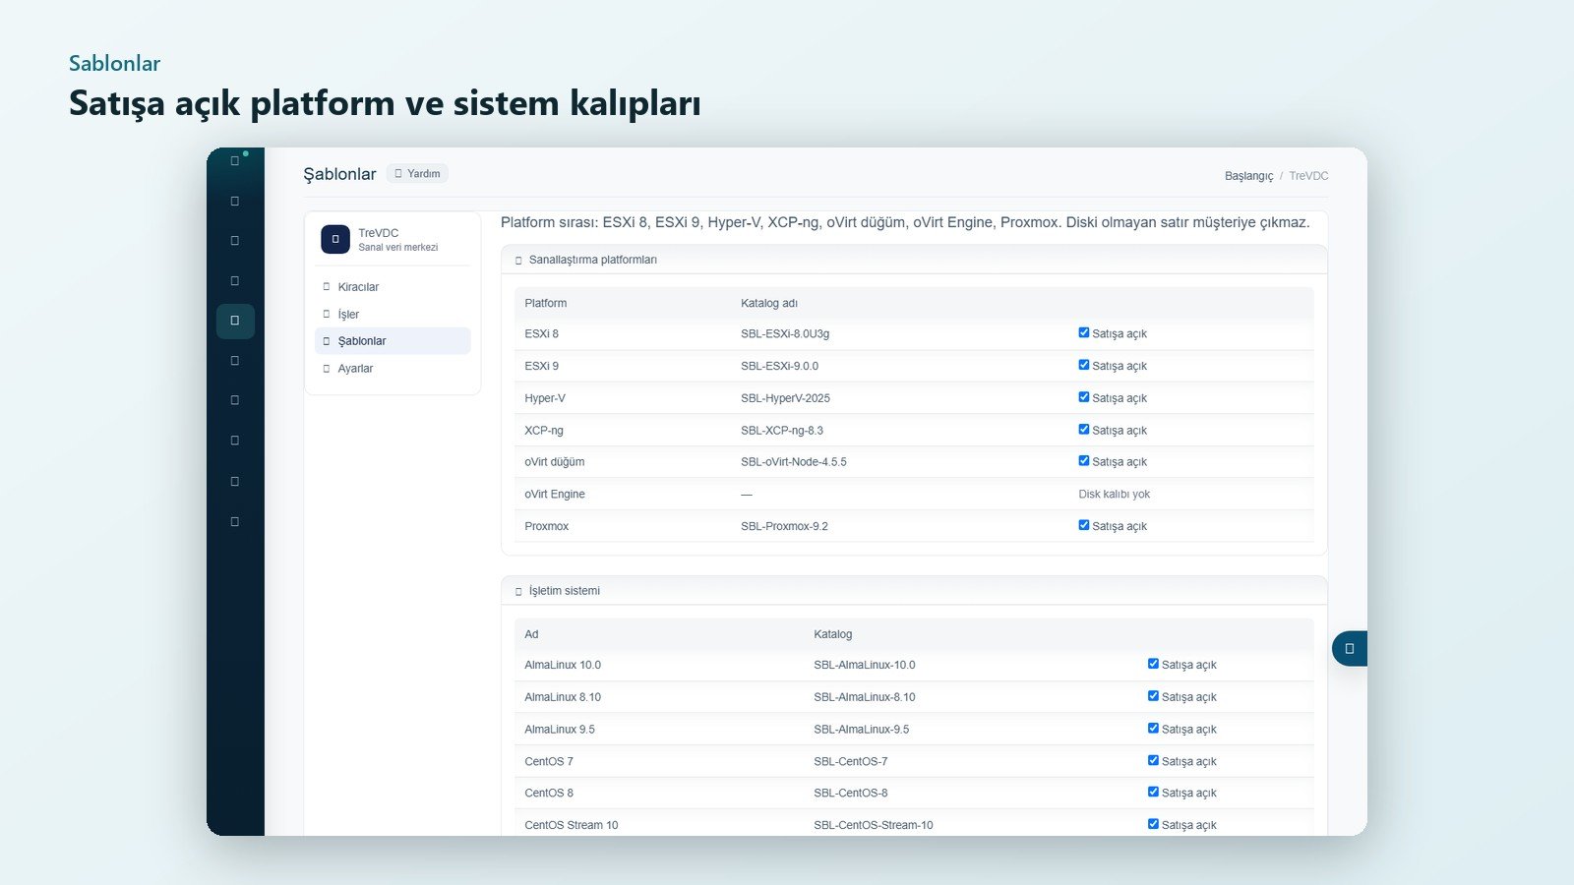Toggle Satışa açık for AlmaLinux 9.5
The width and height of the screenshot is (1574, 885).
[1153, 729]
